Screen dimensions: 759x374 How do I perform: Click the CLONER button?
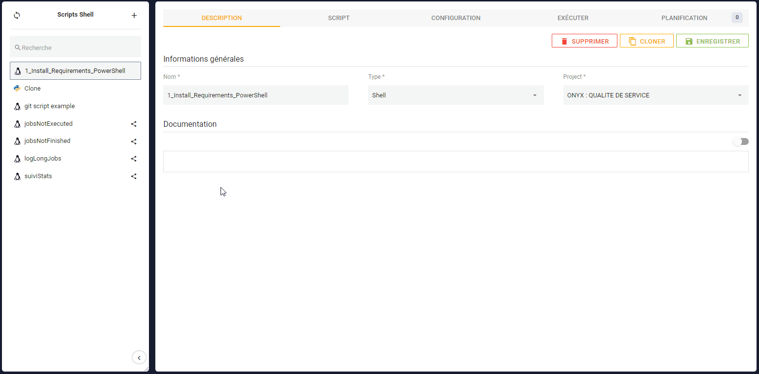click(x=647, y=41)
